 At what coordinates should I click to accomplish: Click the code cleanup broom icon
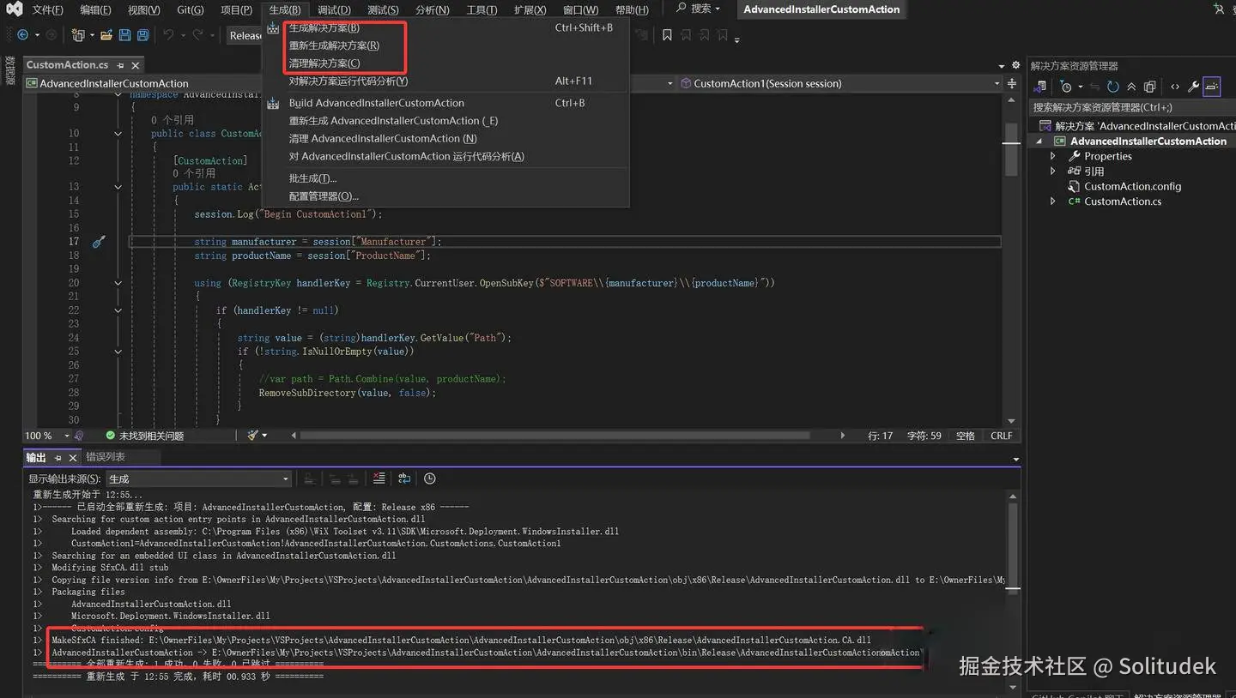tap(252, 436)
